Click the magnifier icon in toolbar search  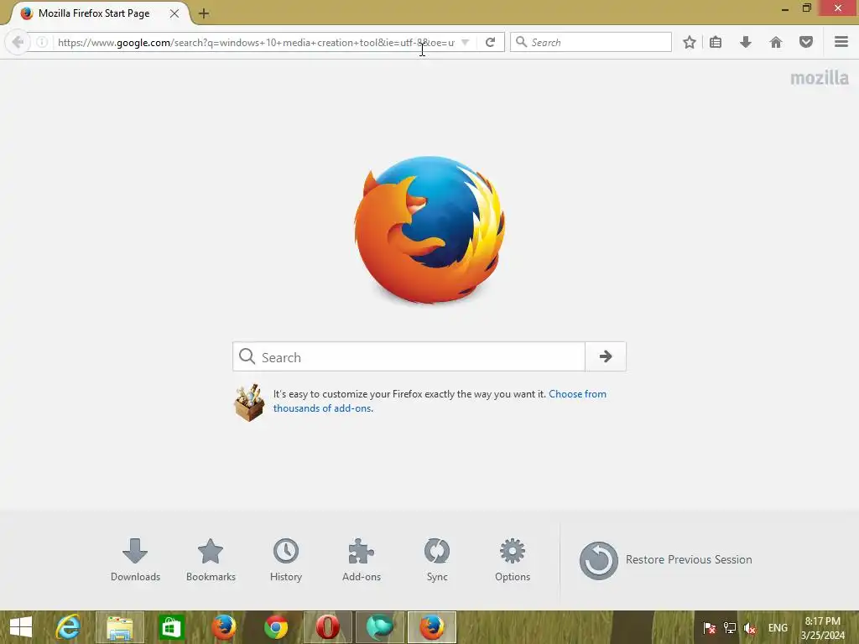(522, 42)
